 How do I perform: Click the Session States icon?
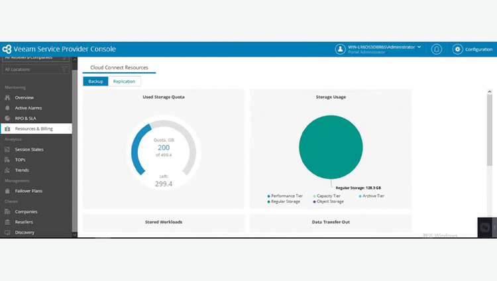(x=7, y=149)
